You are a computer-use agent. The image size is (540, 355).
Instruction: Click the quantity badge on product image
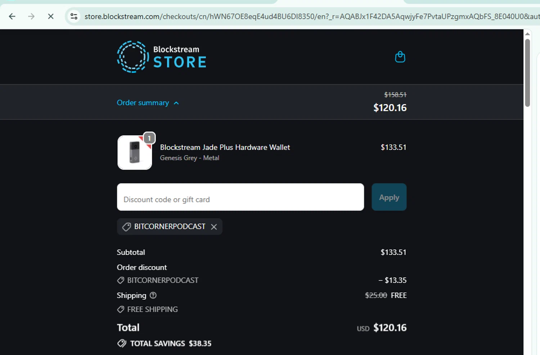click(149, 138)
